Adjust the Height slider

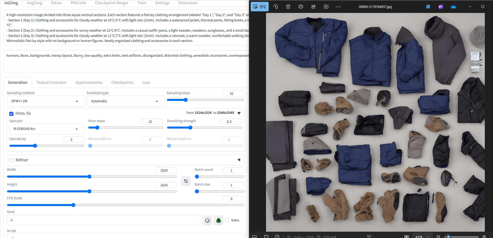point(92,191)
